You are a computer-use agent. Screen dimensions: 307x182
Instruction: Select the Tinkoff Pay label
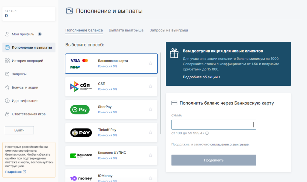(107, 130)
